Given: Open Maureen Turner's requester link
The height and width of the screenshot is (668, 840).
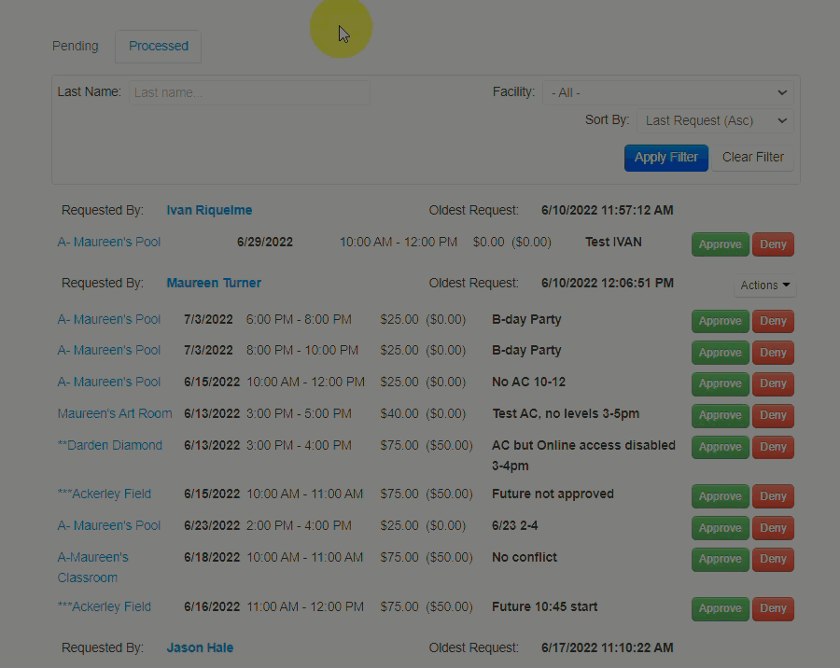Looking at the screenshot, I should coord(214,283).
